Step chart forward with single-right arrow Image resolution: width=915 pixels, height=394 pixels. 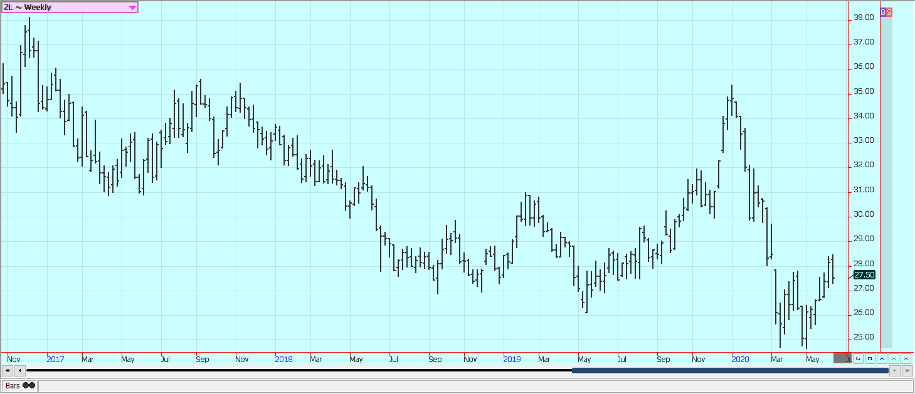(895, 371)
